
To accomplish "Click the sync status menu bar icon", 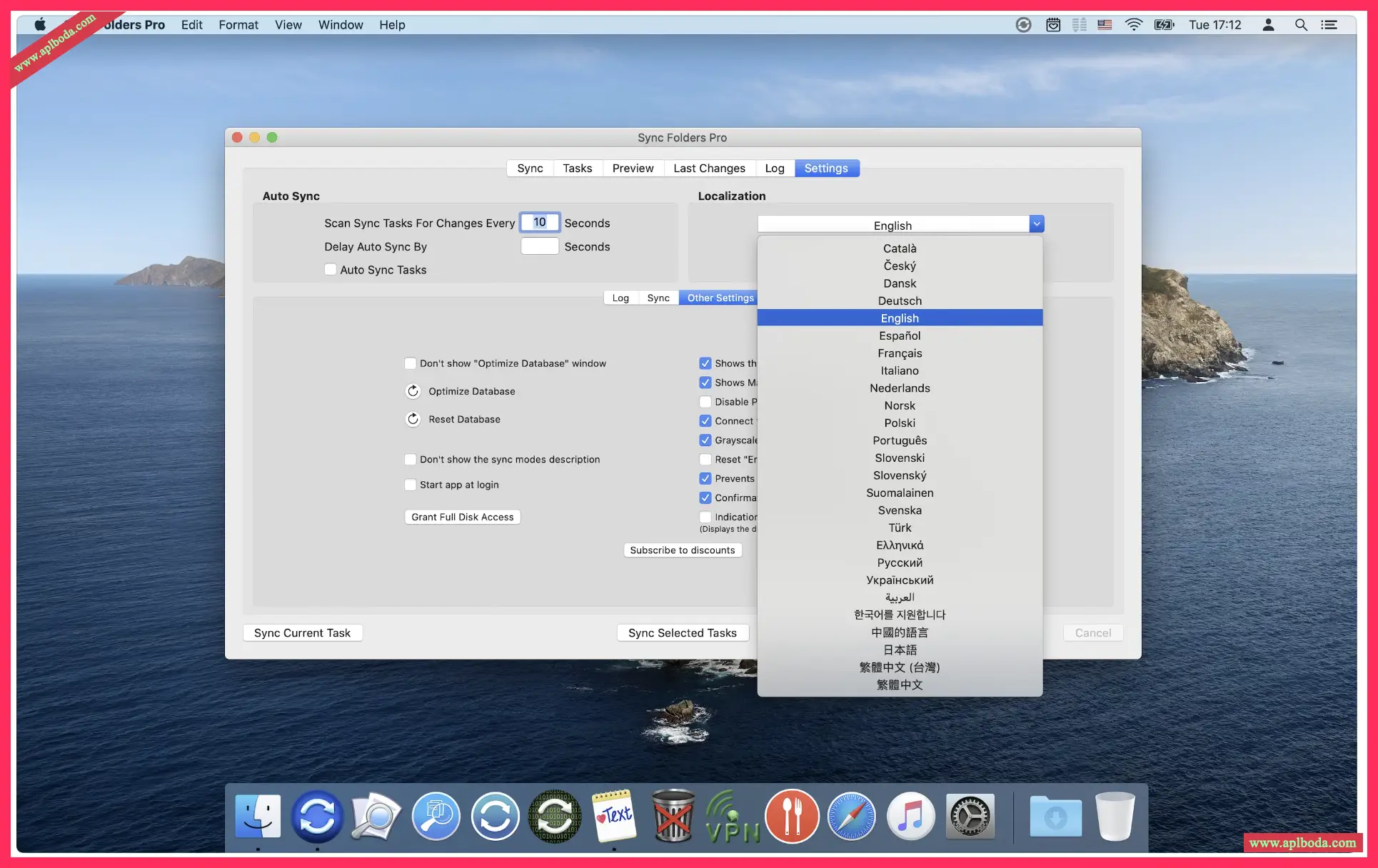I will coord(1023,25).
